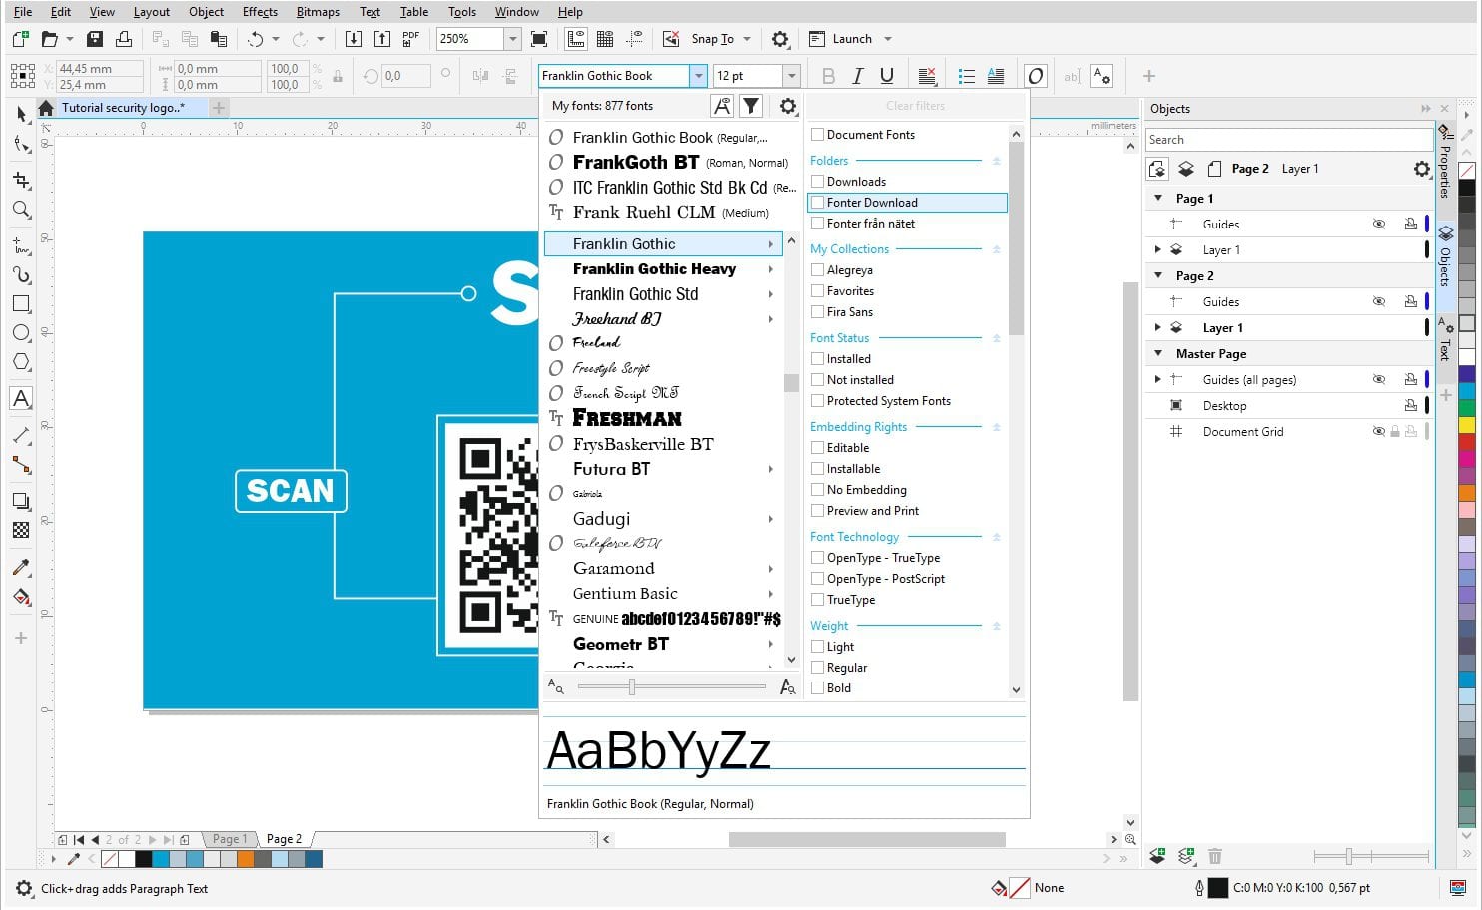Screen dimensions: 1482x910
Task: Expand the Franklin Gothic font family
Action: pos(770,243)
